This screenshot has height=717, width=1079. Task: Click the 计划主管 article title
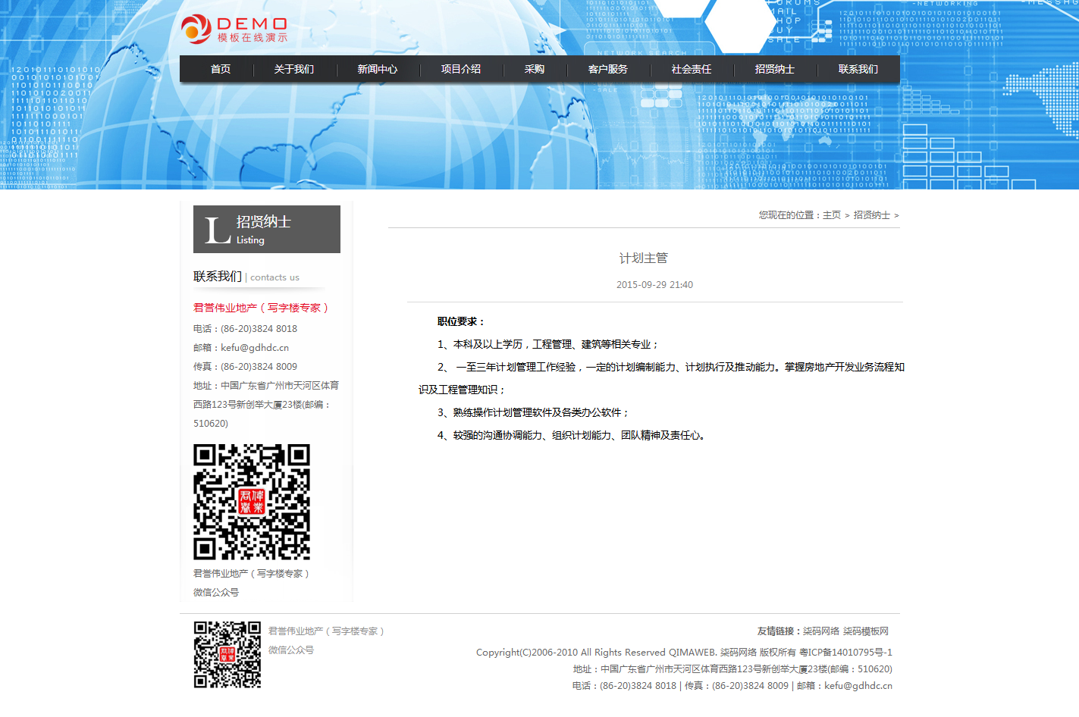[x=643, y=258]
